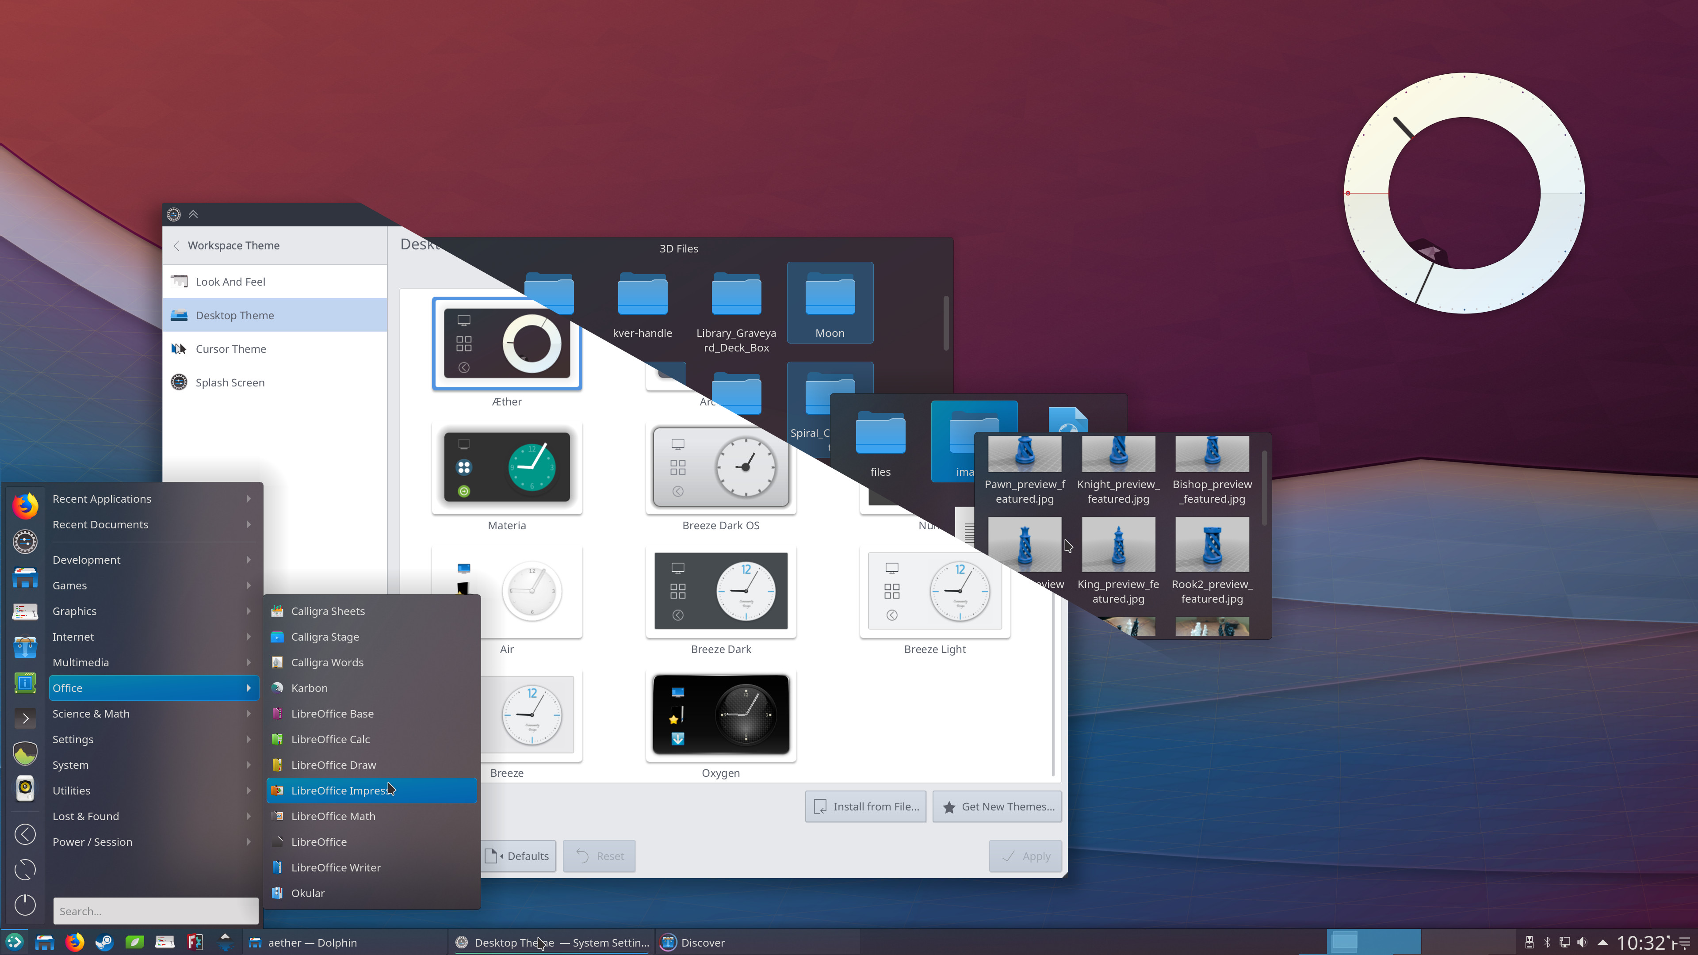
Task: Select the Breeze Dark OS theme
Action: pyautogui.click(x=720, y=467)
